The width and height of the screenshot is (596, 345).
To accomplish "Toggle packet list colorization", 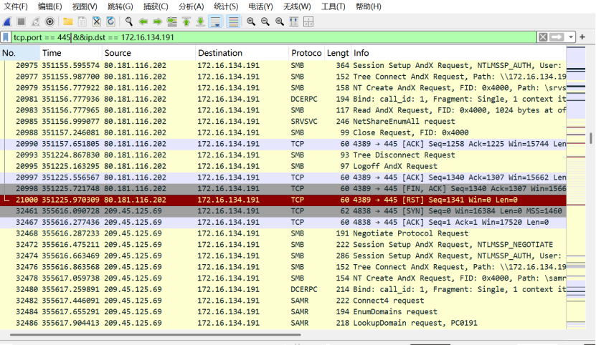I will [233, 21].
